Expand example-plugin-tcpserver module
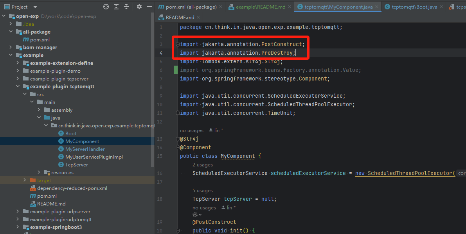The image size is (466, 234). point(18,79)
